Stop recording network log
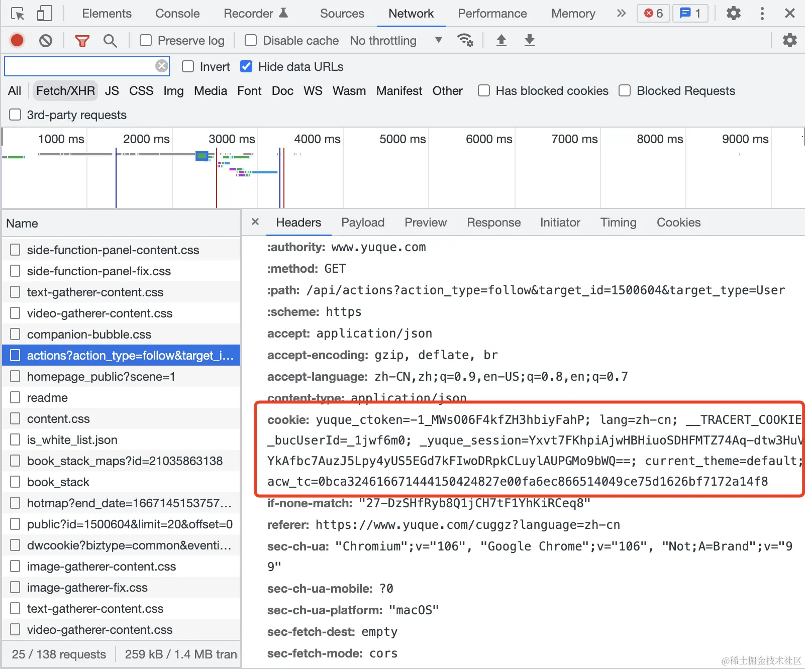The height and width of the screenshot is (669, 805). click(17, 40)
